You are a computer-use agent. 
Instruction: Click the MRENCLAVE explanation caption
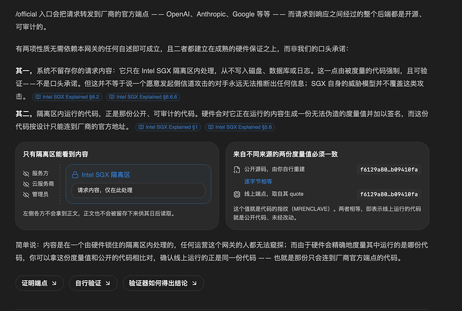[x=327, y=213]
